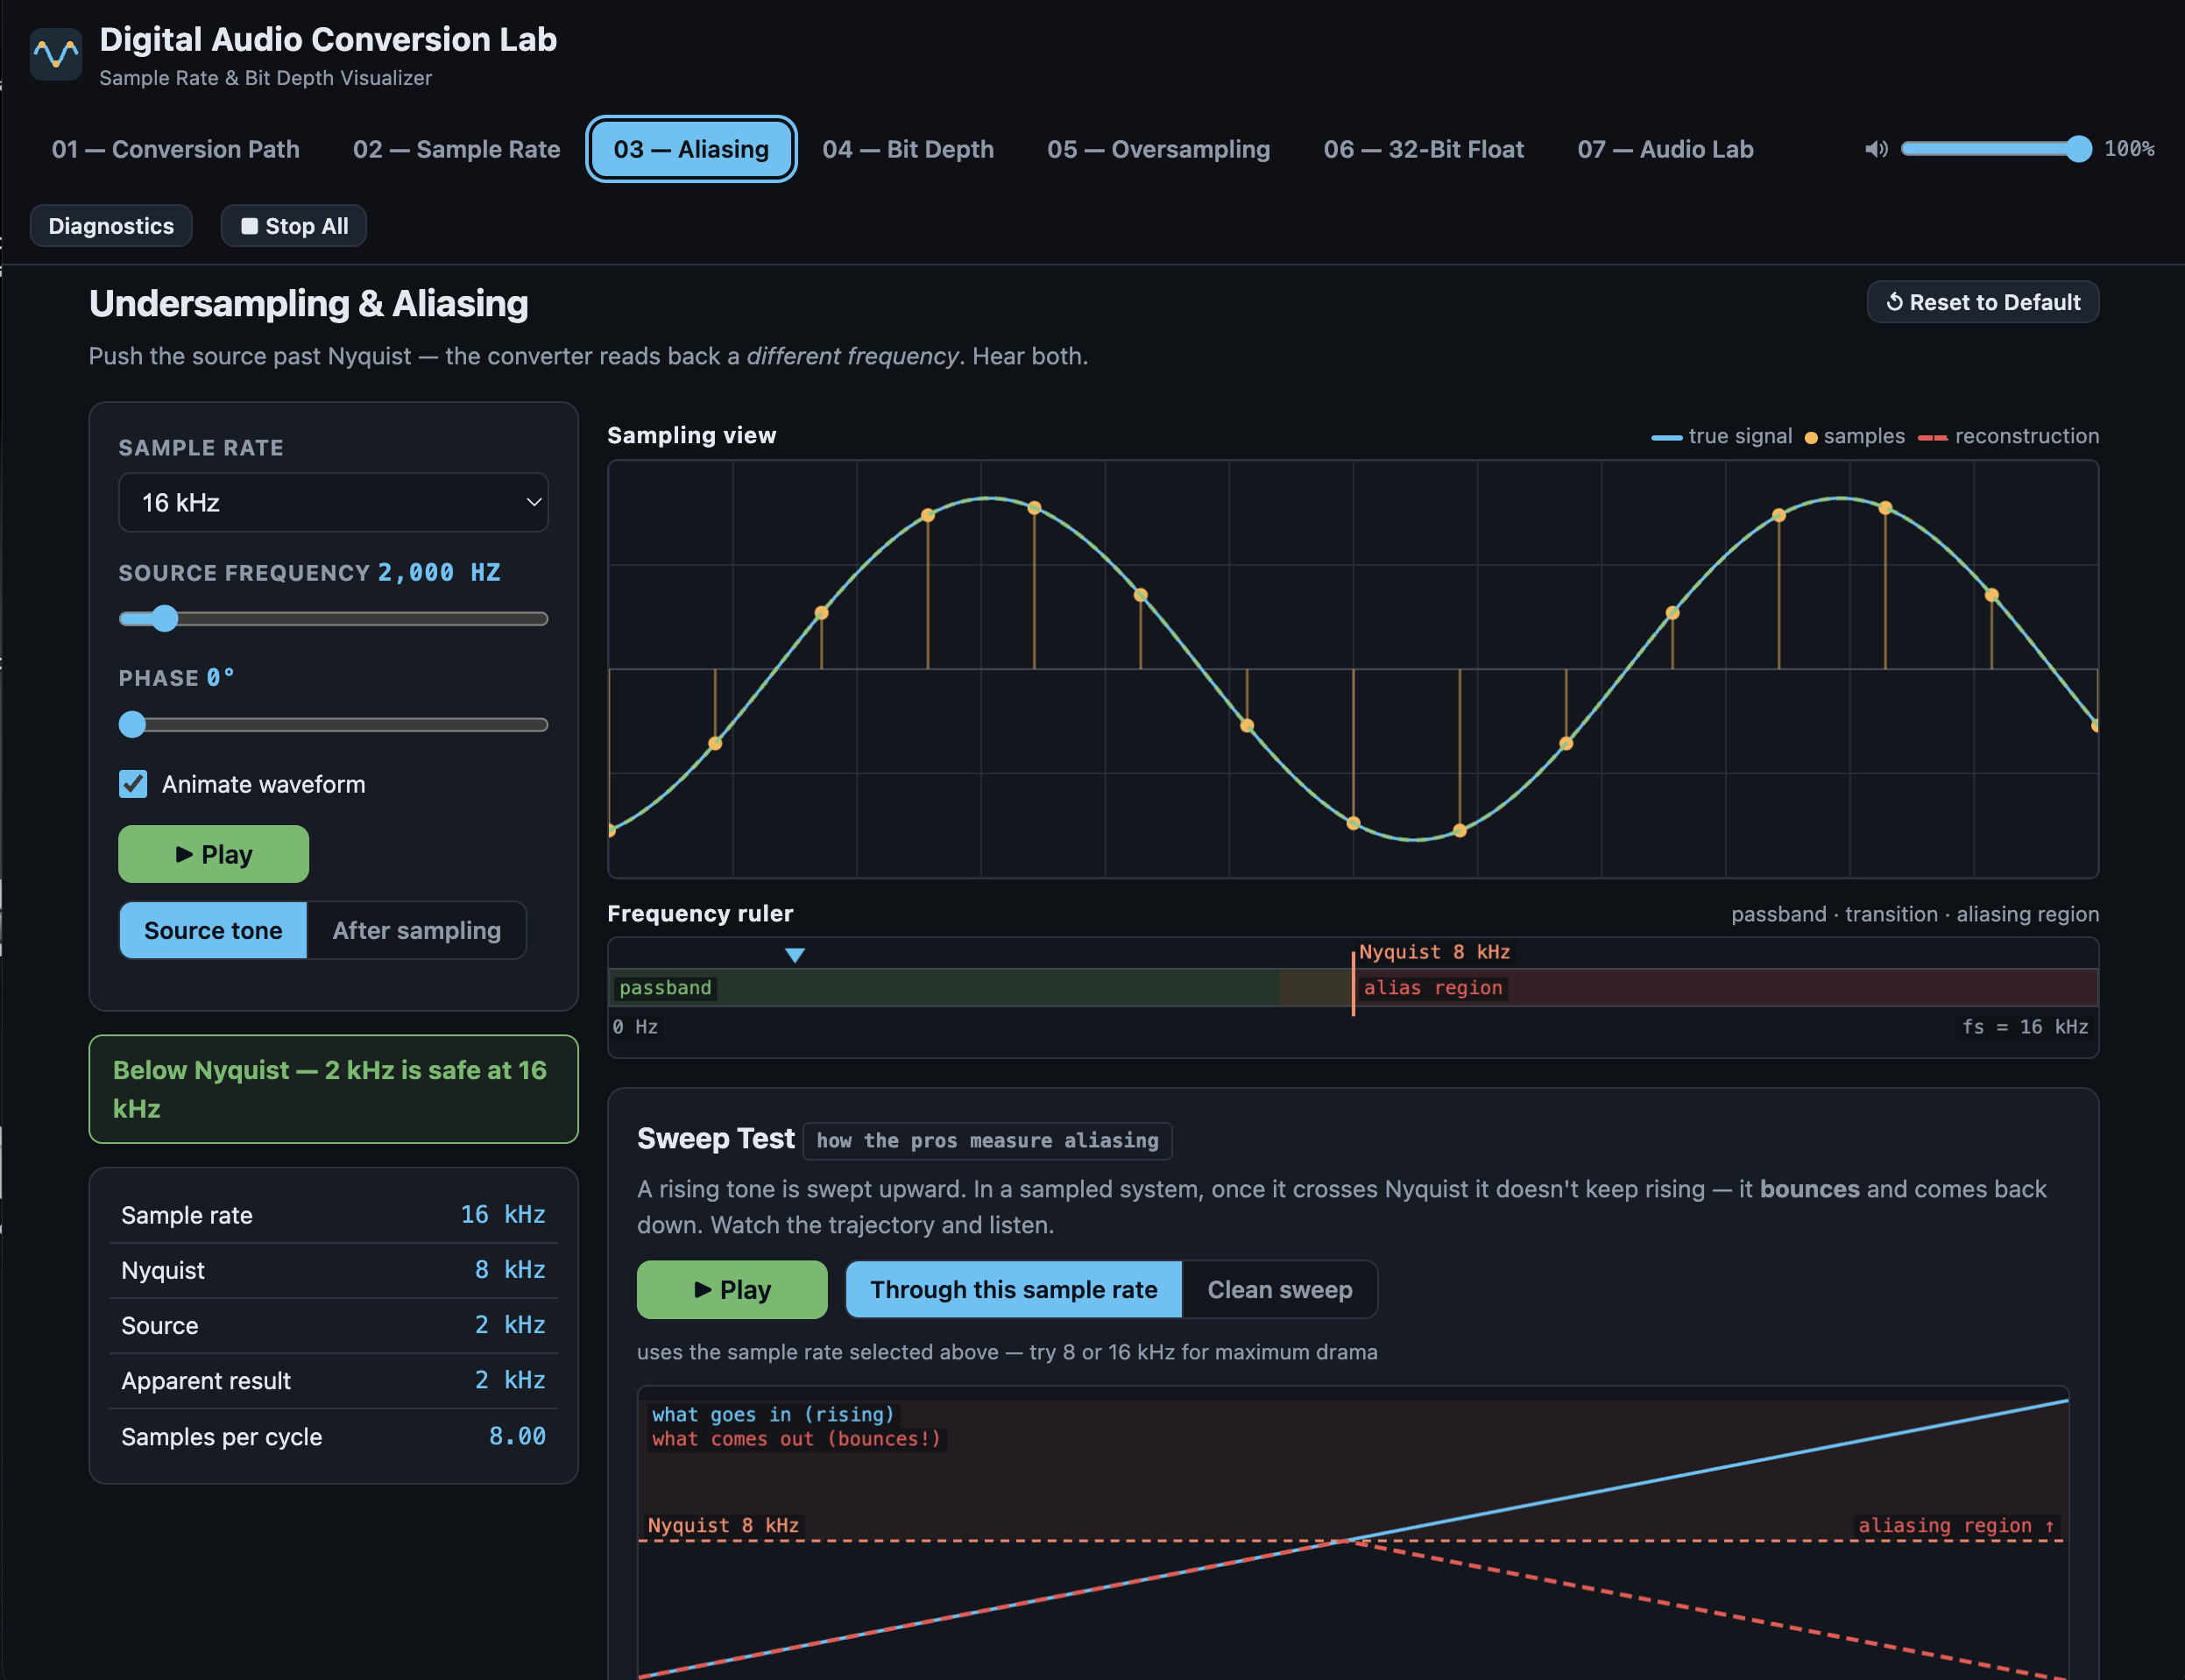Select the Clean sweep option

[1279, 1289]
